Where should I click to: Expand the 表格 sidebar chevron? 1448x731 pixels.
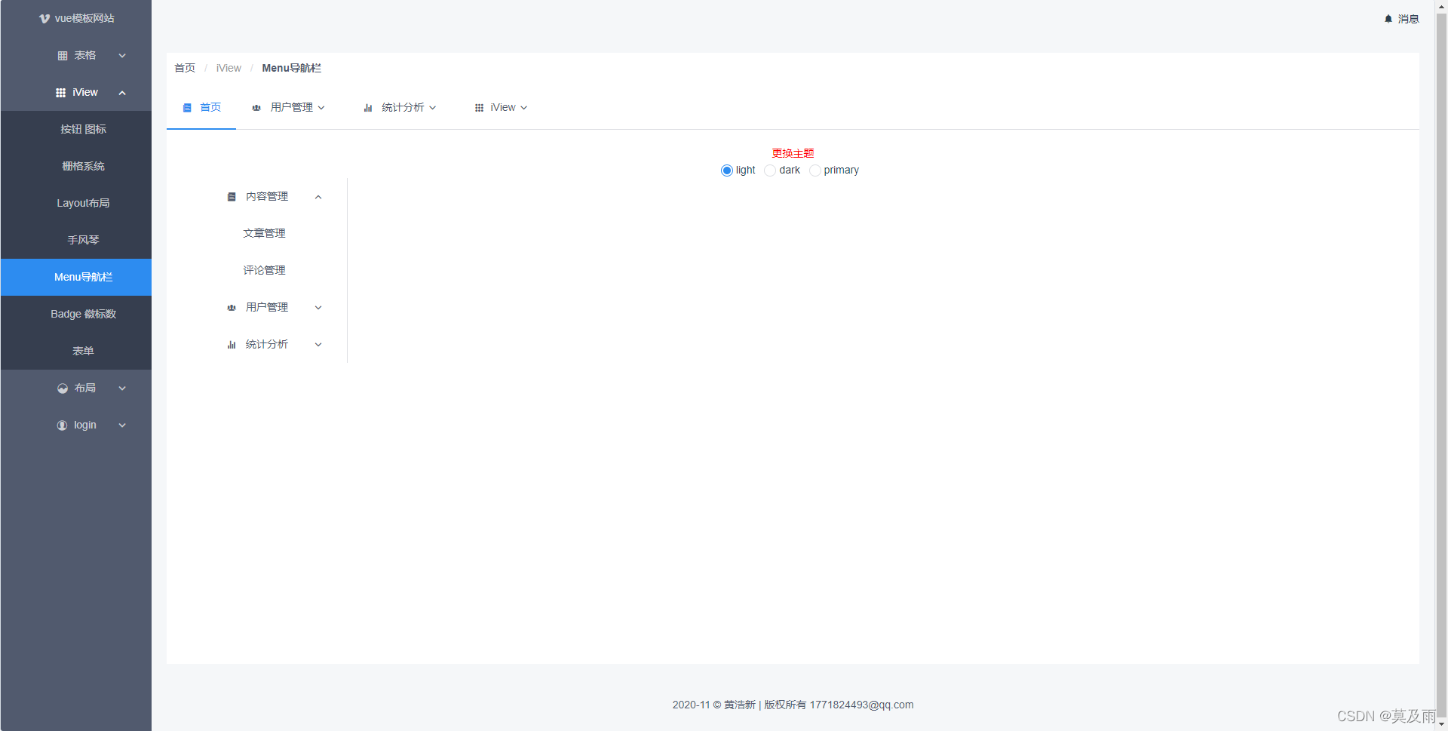[122, 56]
